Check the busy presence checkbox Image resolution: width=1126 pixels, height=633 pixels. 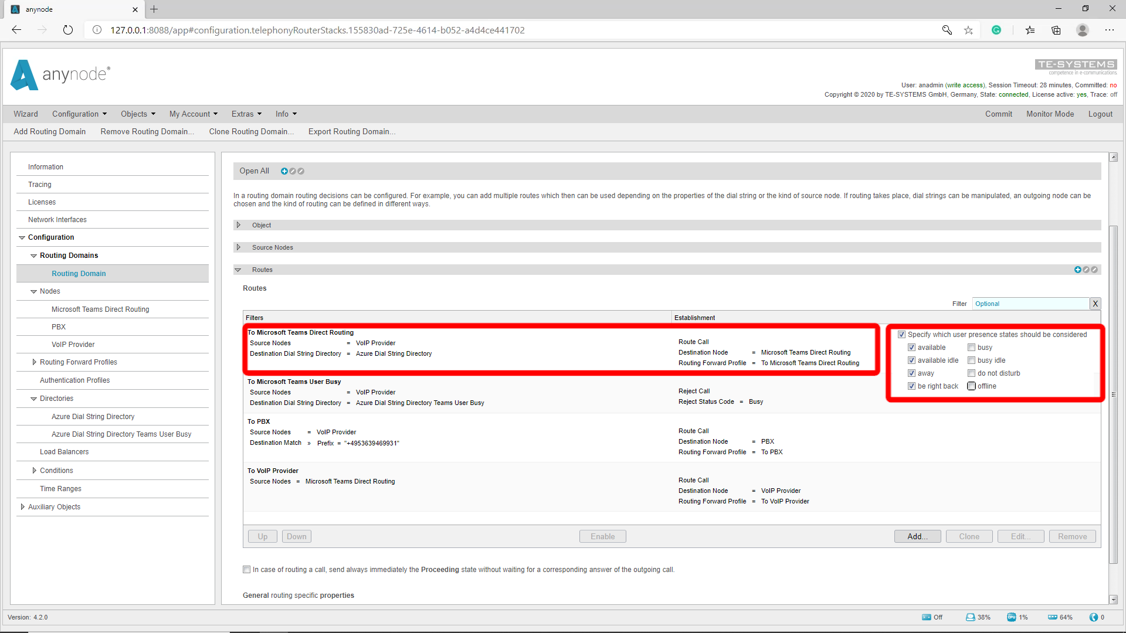pyautogui.click(x=971, y=348)
